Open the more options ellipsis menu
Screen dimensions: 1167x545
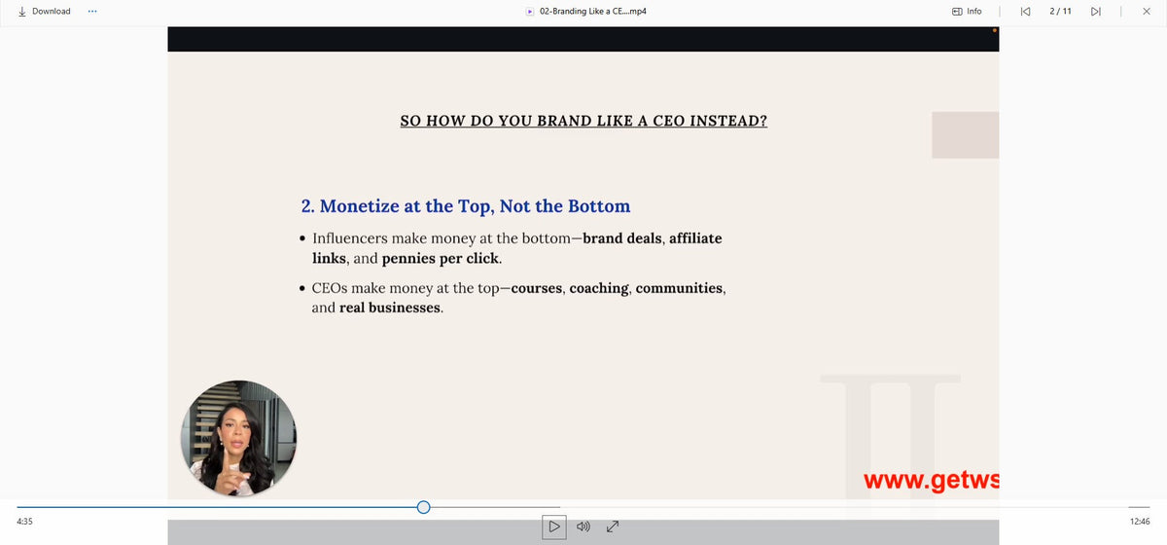tap(92, 12)
